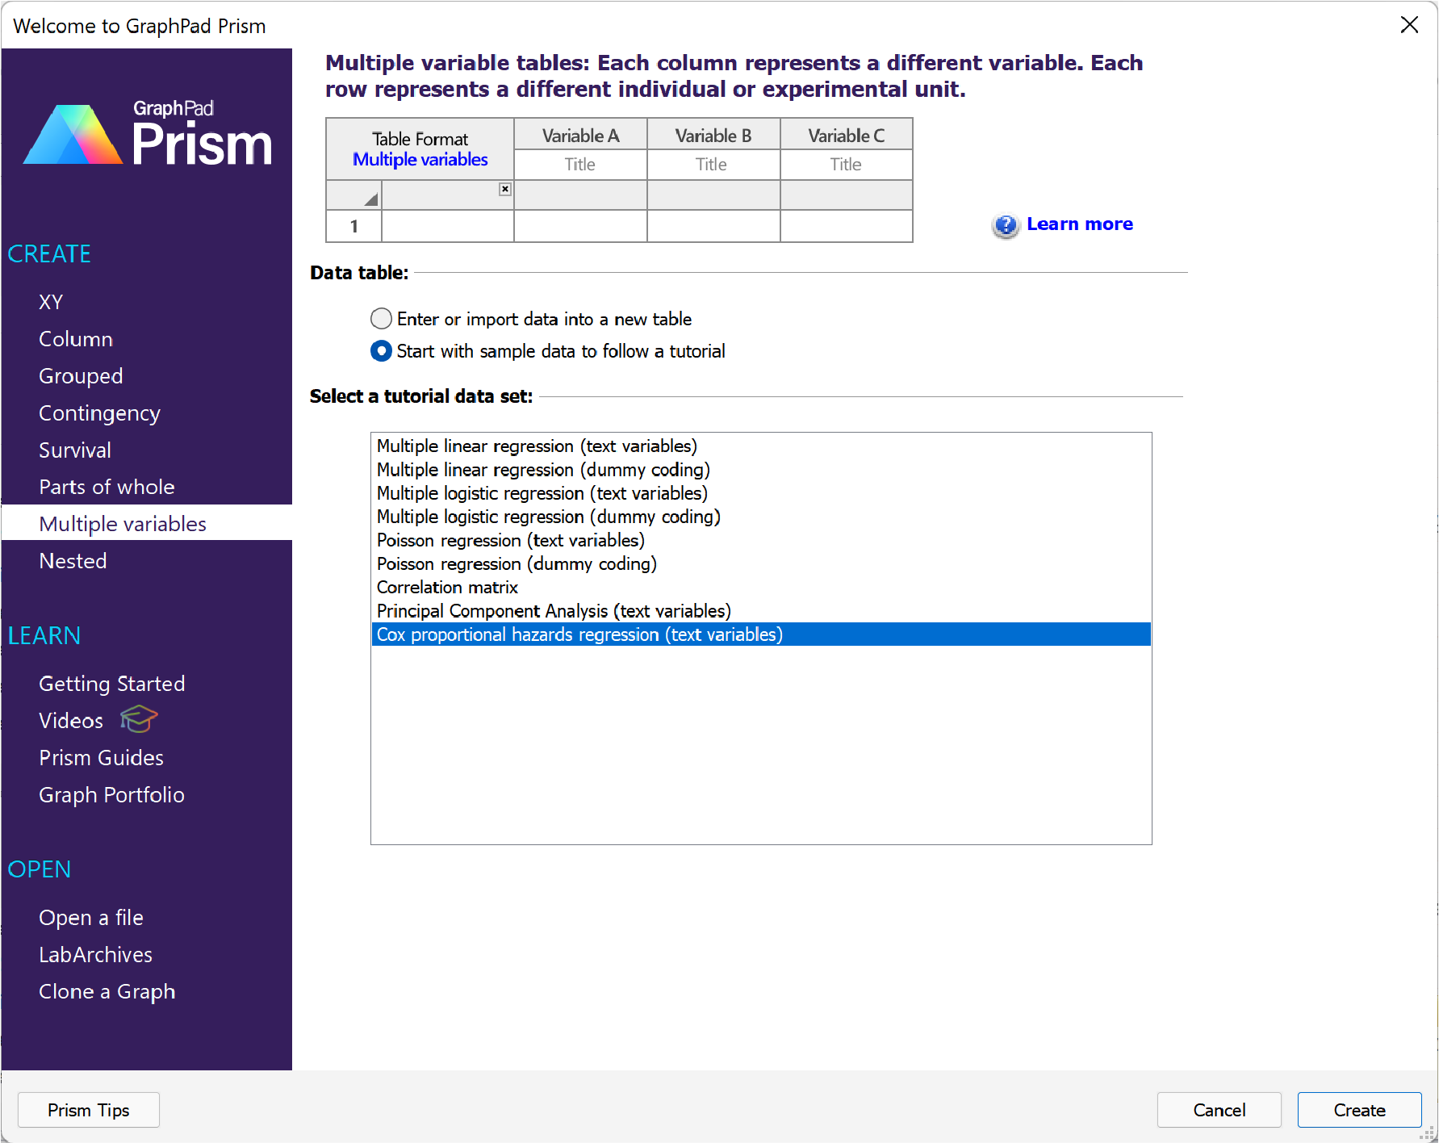
Task: Open the XY table type
Action: pyautogui.click(x=51, y=302)
